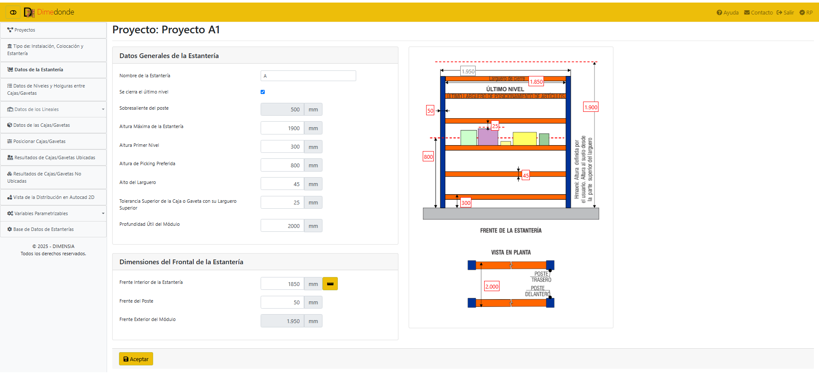Select the Altura Máxima de la Estantería field
This screenshot has height=388, width=819.
282,128
